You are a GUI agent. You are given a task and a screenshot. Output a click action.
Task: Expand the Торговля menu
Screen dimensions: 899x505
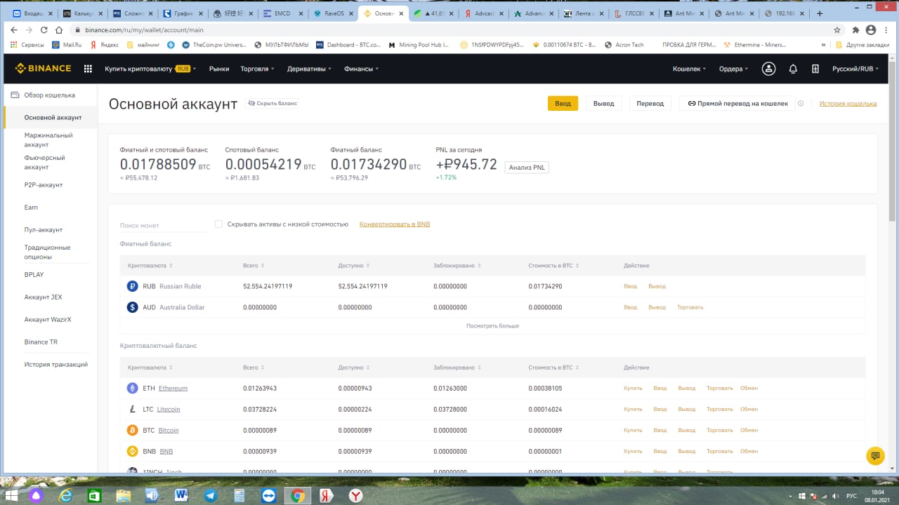pyautogui.click(x=257, y=69)
